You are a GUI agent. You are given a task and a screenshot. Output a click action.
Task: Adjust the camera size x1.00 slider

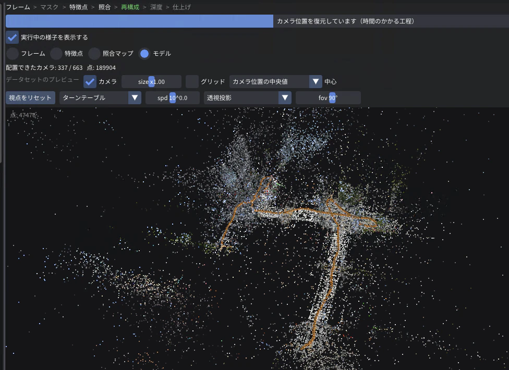(151, 82)
